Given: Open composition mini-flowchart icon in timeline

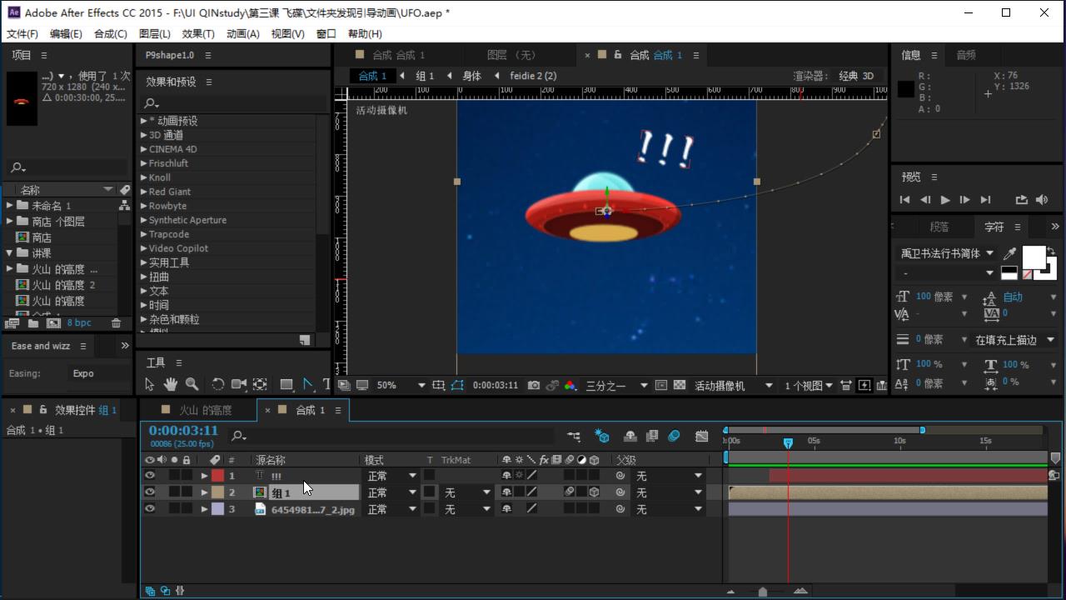Looking at the screenshot, I should pos(574,436).
